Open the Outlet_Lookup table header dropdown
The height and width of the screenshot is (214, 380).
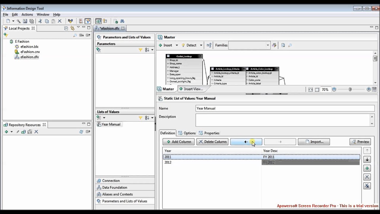tap(201, 56)
